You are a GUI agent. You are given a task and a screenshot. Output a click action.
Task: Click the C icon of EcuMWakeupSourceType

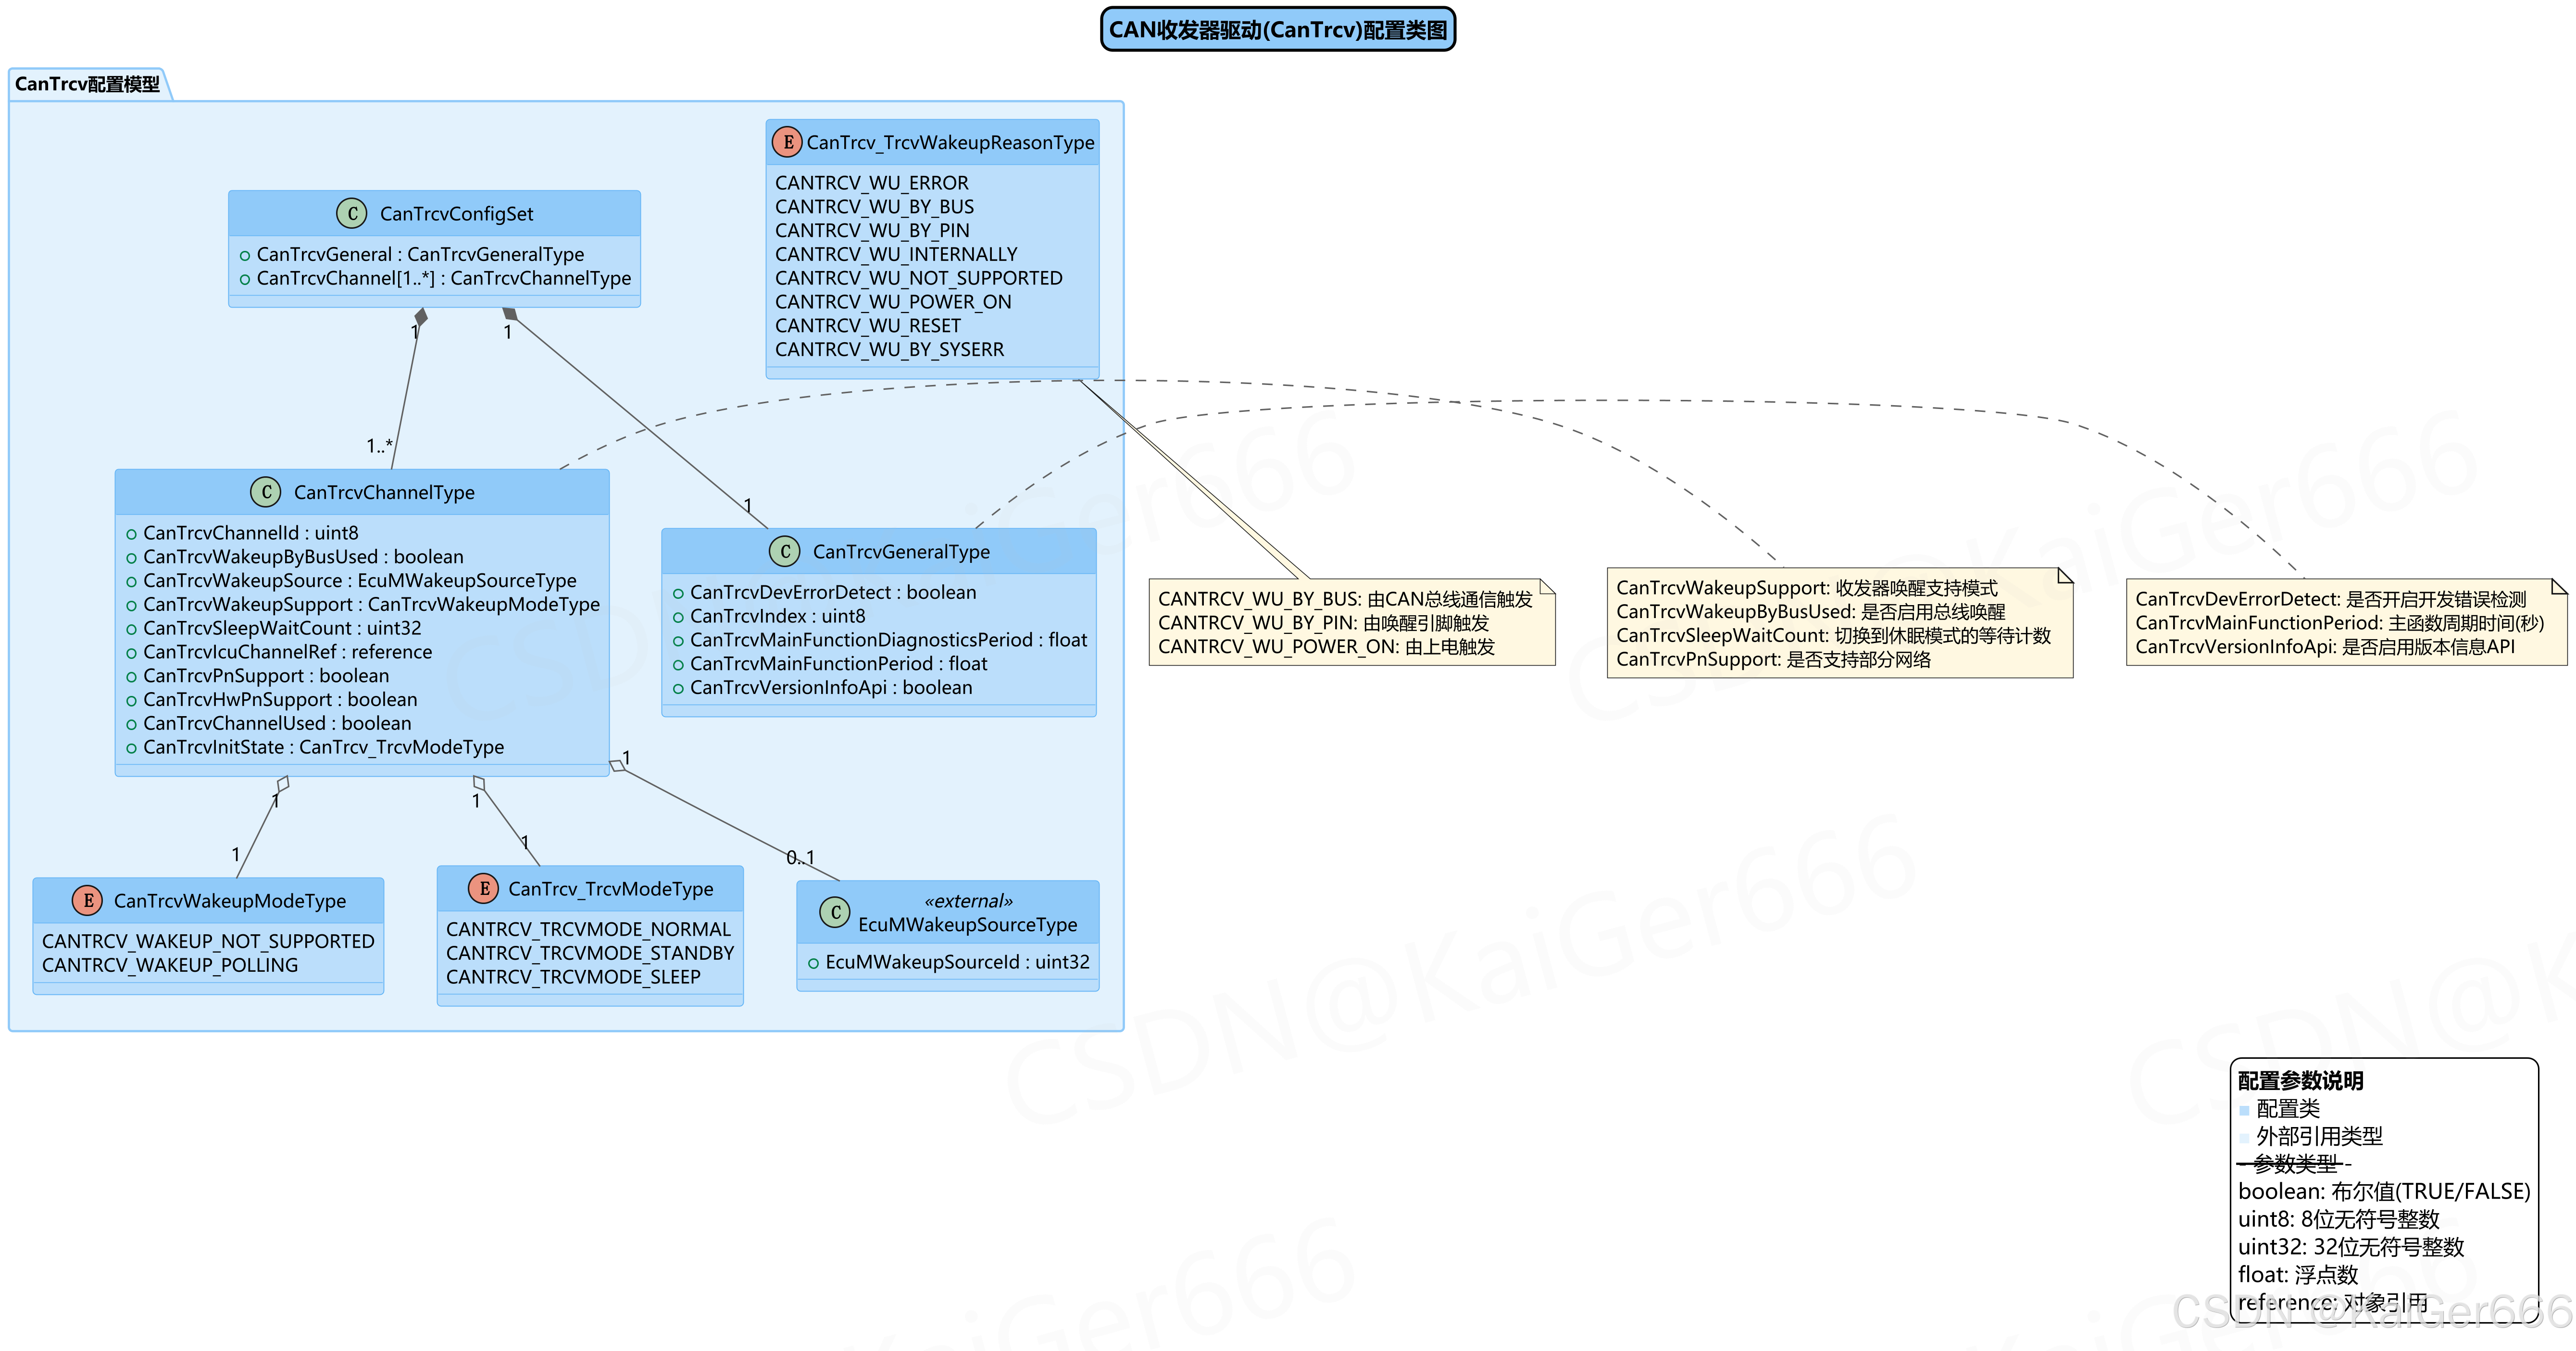(834, 912)
